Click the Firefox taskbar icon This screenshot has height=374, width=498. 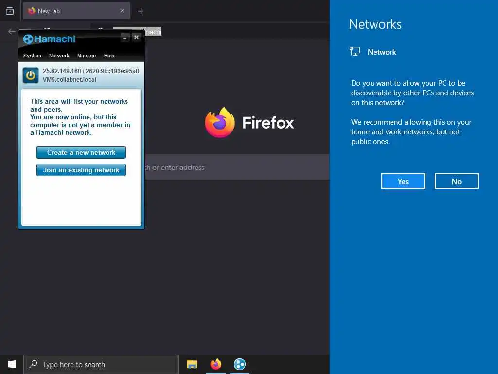point(216,364)
